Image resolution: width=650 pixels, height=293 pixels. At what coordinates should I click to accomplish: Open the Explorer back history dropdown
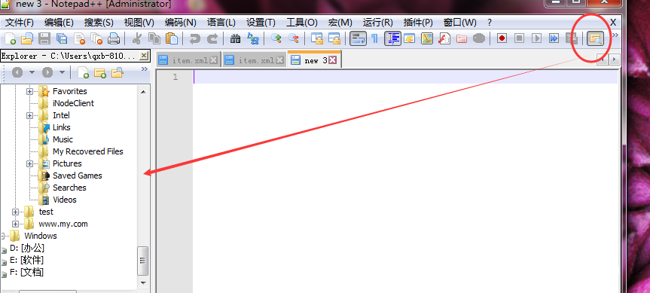(32, 72)
